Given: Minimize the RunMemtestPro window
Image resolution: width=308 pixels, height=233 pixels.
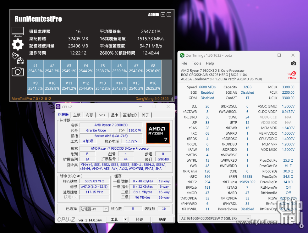Looking at the screenshot, I should (163, 14).
